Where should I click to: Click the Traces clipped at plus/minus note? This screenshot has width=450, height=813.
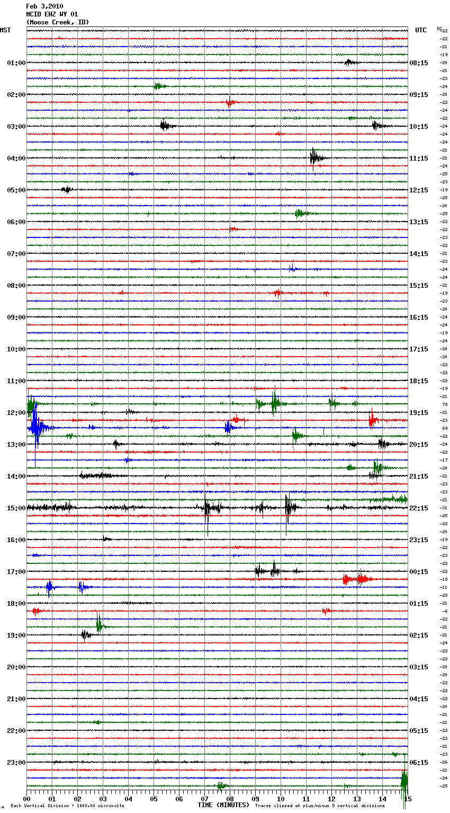pyautogui.click(x=320, y=806)
